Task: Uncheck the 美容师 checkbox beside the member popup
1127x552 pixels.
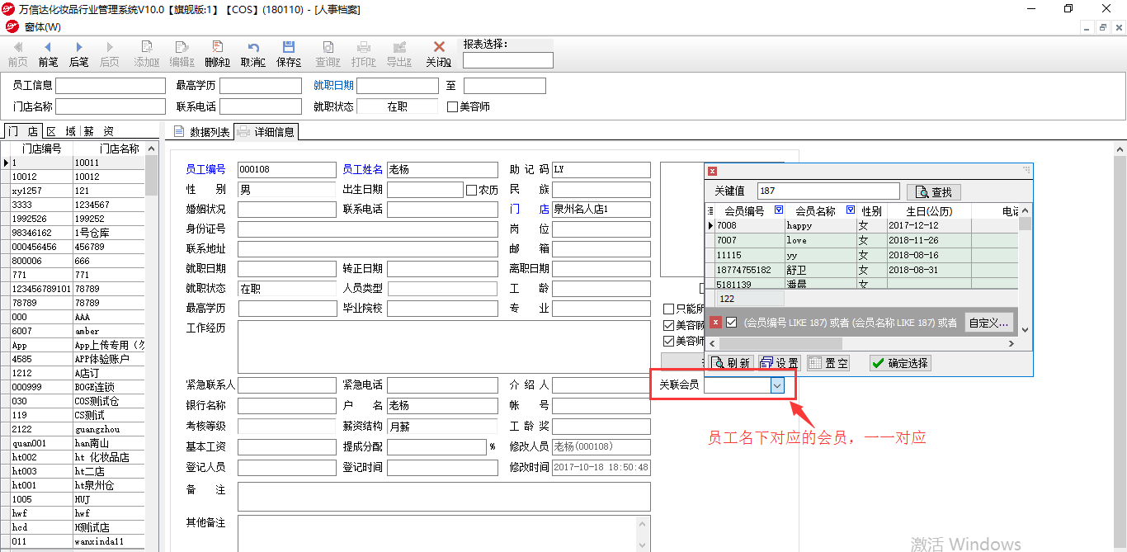Action: click(669, 341)
